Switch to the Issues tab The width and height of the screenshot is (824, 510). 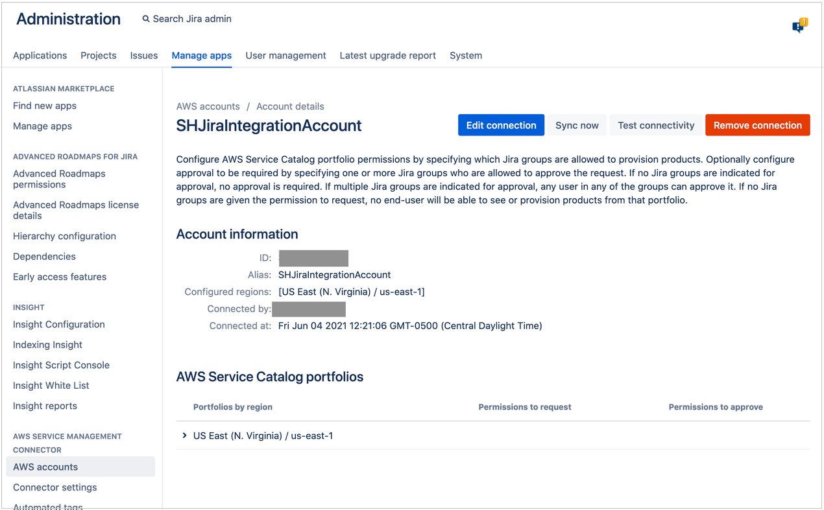(144, 56)
